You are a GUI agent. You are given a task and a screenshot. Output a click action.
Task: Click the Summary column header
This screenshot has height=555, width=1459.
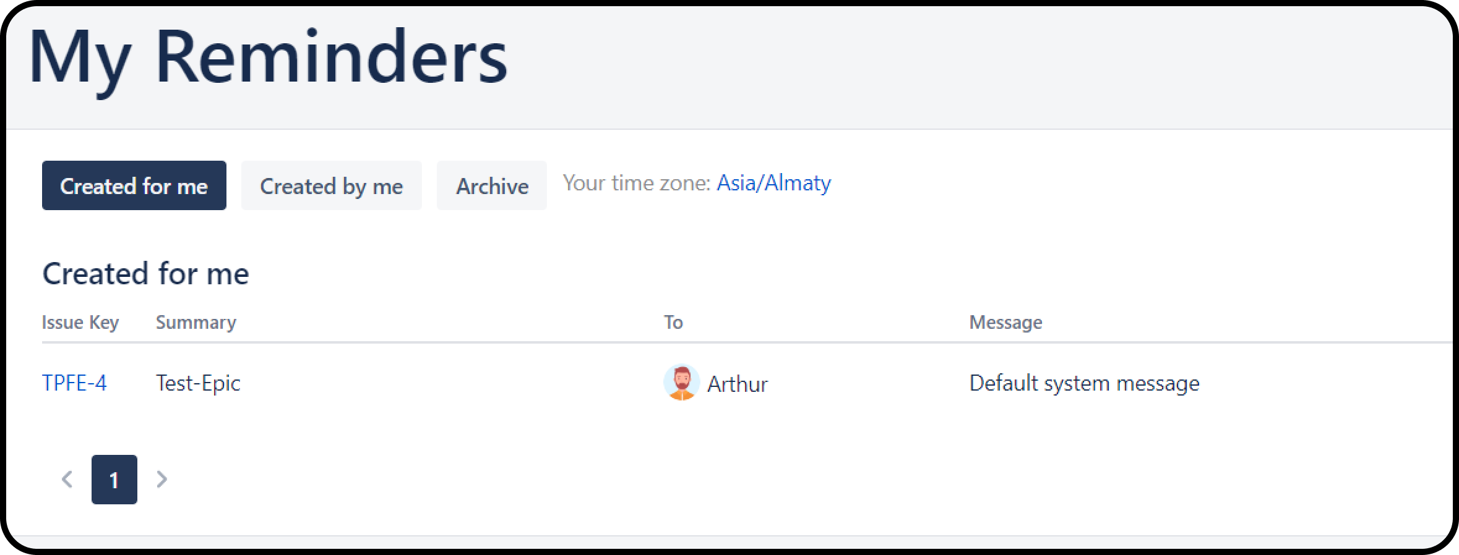pyautogui.click(x=196, y=322)
